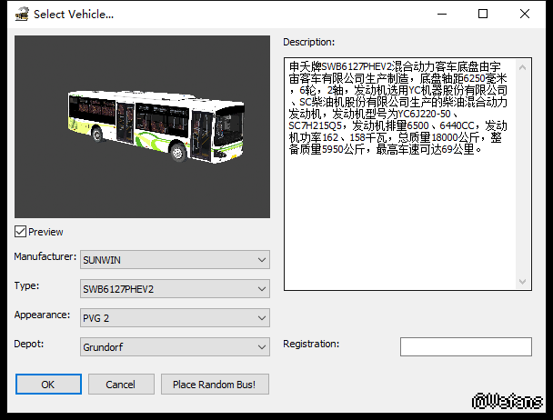Uncheck the Preview checkbox
The height and width of the screenshot is (420, 553).
click(x=21, y=232)
